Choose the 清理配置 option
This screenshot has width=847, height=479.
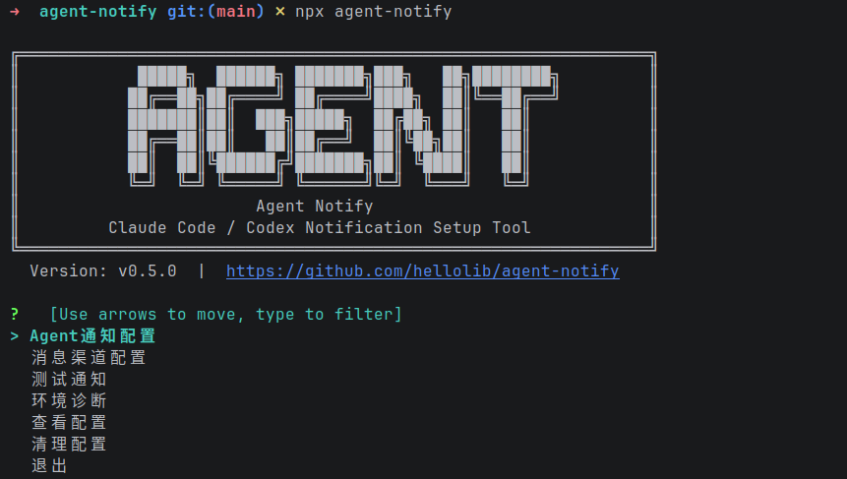(x=69, y=444)
